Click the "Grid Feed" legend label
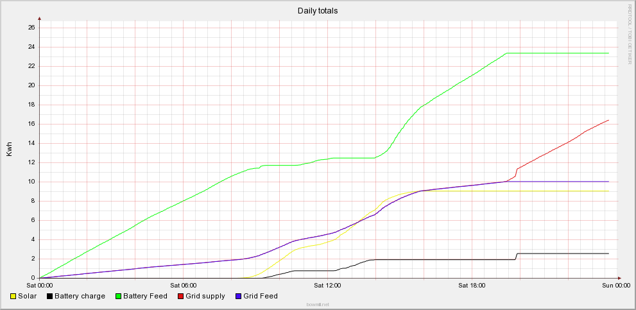 261,296
